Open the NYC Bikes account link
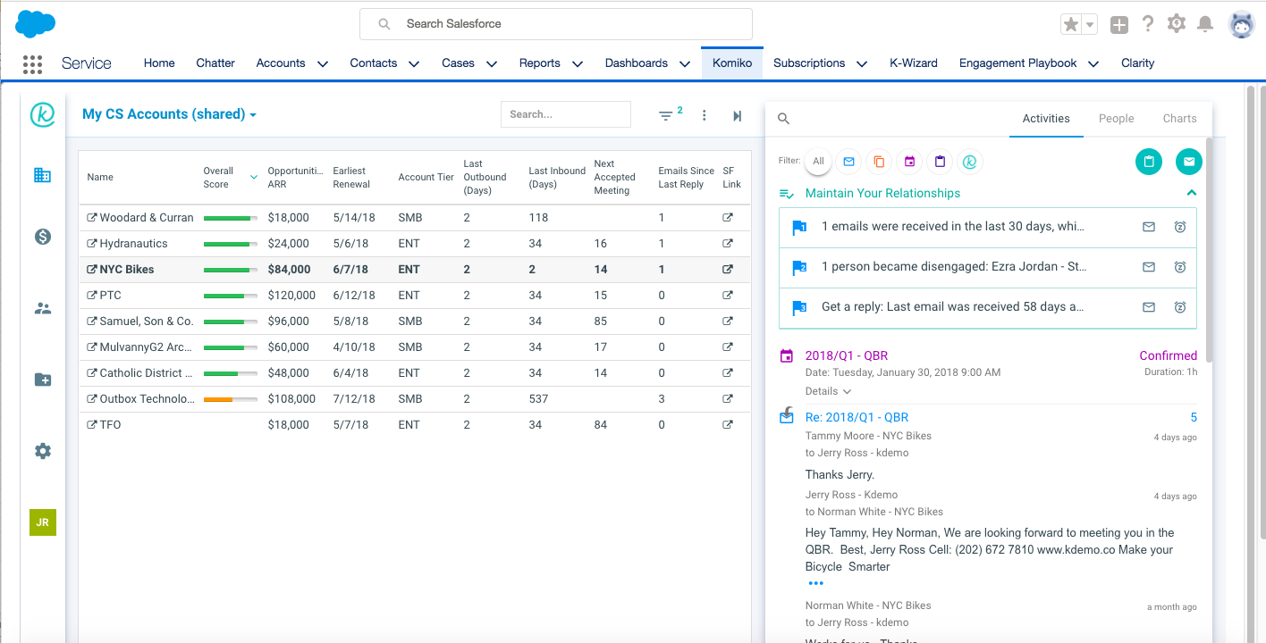This screenshot has width=1266, height=643. [125, 269]
